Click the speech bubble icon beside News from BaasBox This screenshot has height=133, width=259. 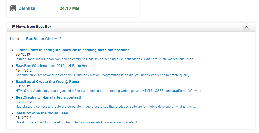pyautogui.click(x=13, y=27)
